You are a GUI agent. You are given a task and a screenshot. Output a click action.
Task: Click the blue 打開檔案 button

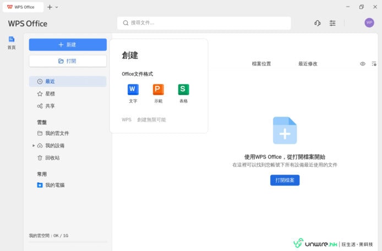coord(285,181)
